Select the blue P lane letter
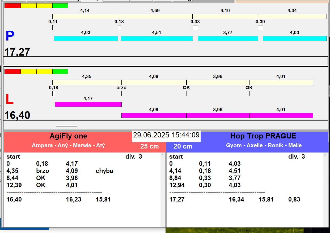330x233 pixels. point(10,36)
